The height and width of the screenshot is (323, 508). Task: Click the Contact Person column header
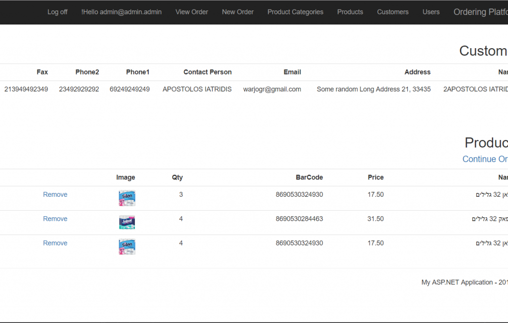207,72
